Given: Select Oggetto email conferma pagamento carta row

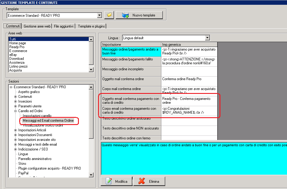Looking at the screenshot, I should click(x=131, y=101).
